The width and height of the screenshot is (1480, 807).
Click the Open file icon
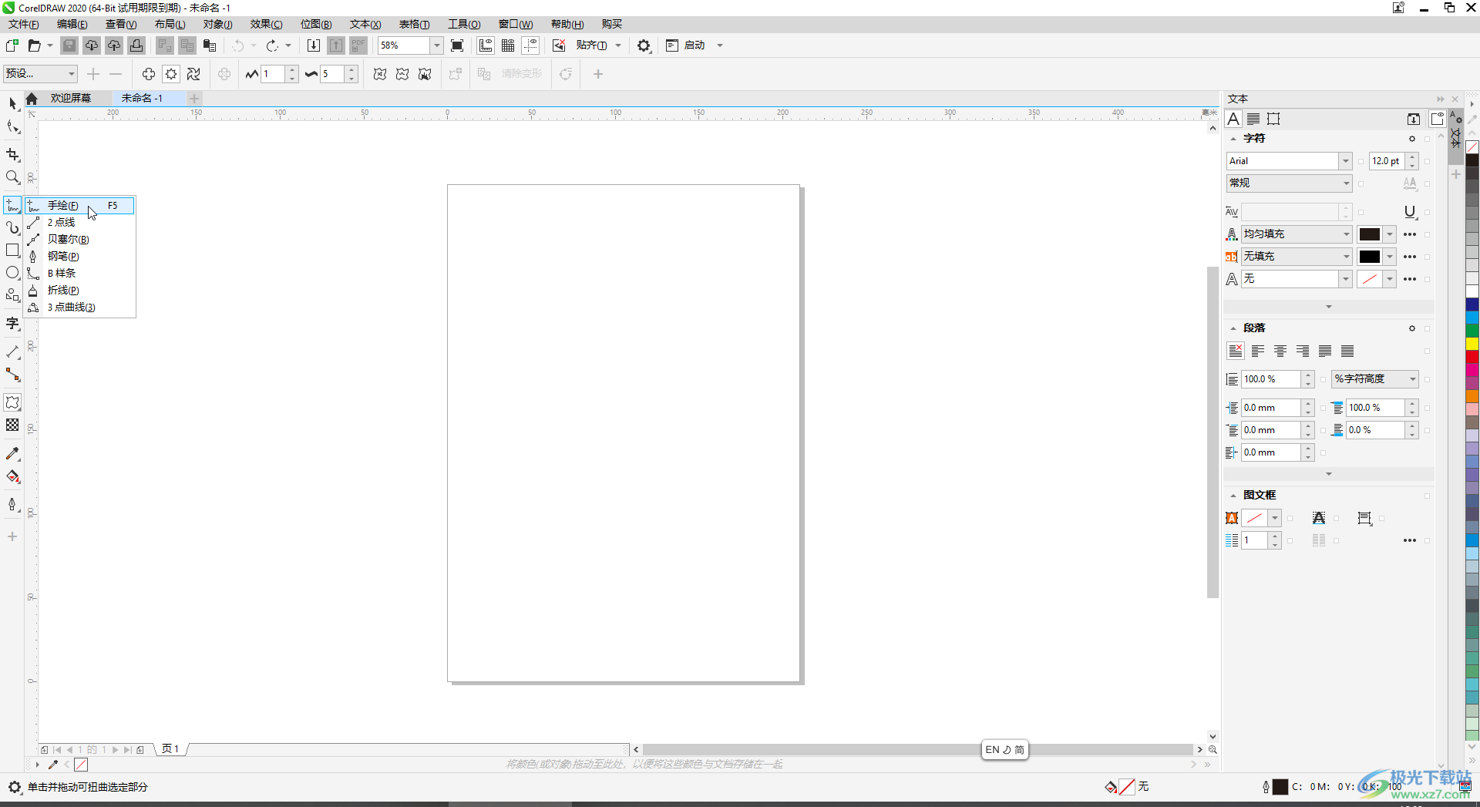[34, 45]
